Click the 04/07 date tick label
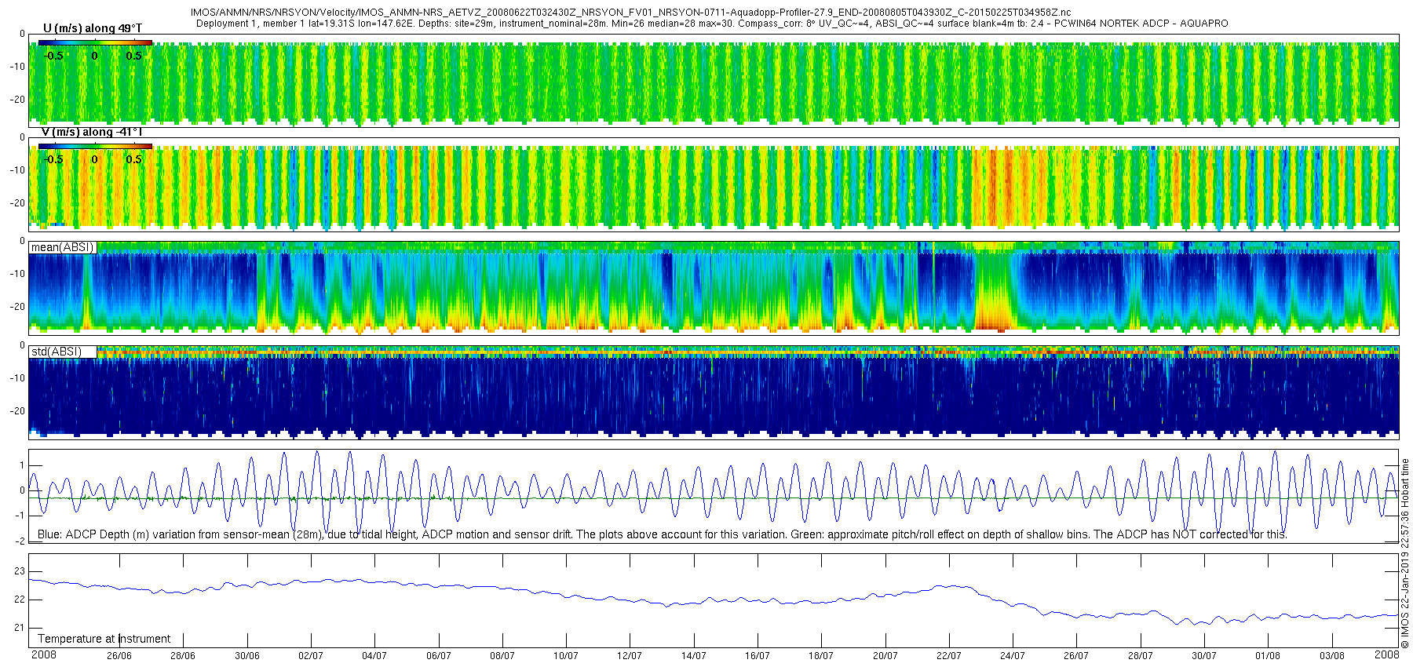Image resolution: width=1413 pixels, height=667 pixels. click(374, 656)
